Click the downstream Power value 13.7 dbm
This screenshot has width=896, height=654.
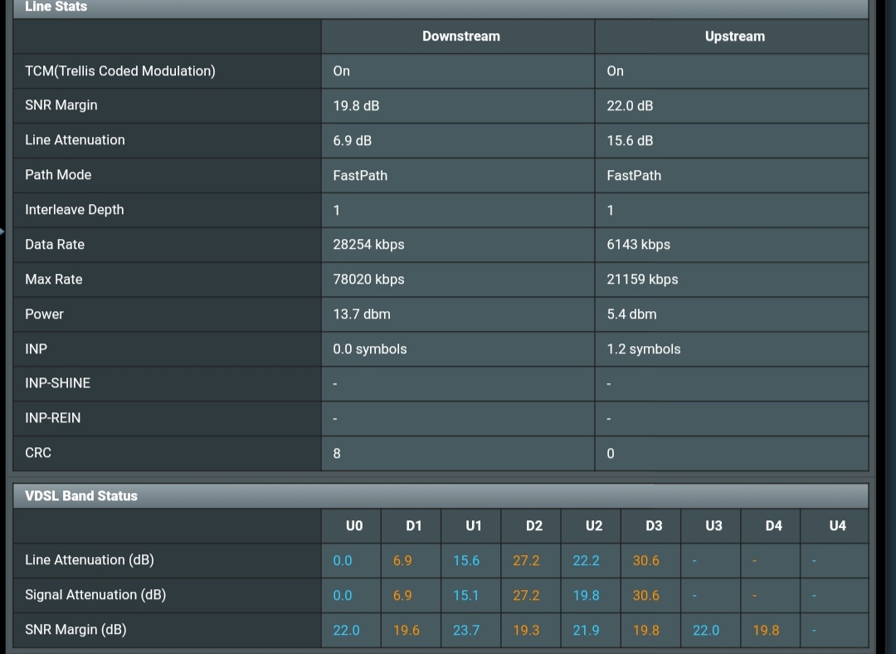362,315
